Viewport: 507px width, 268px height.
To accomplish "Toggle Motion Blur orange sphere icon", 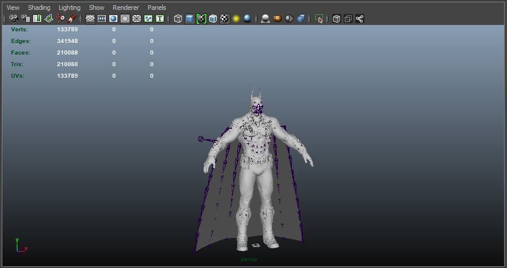I will (277, 19).
